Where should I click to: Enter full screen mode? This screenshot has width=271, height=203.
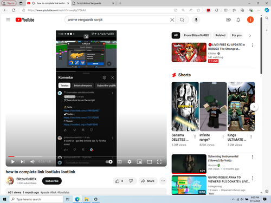coord(159,162)
